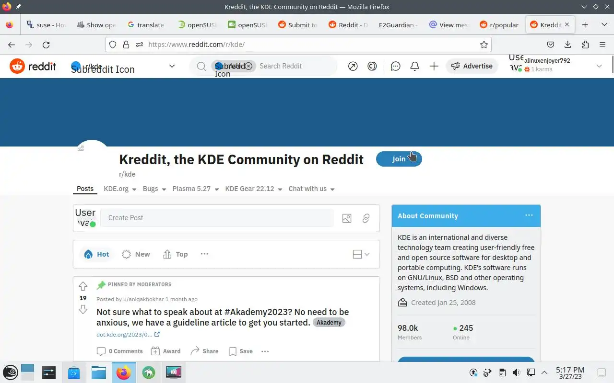Share the pinned post
Screen dimensions: 614x383
204,351
